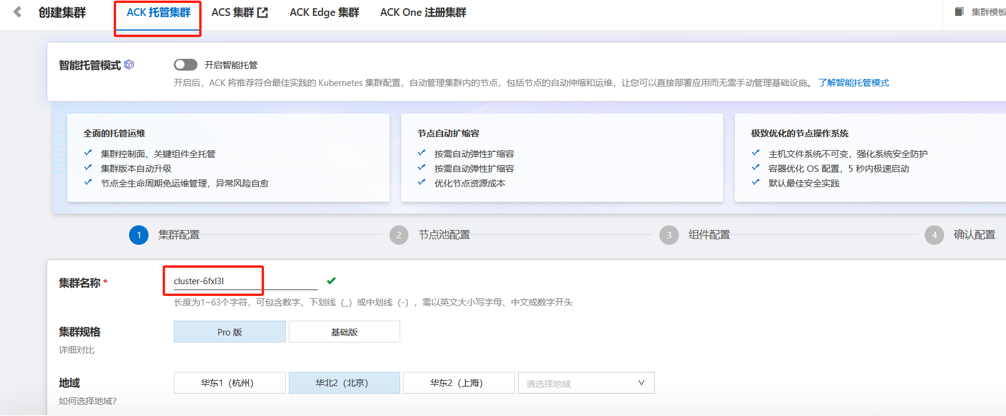Viewport: 1006px width, 416px height.
Task: Click the 集群版本自动升级 list item
Action: [136, 169]
